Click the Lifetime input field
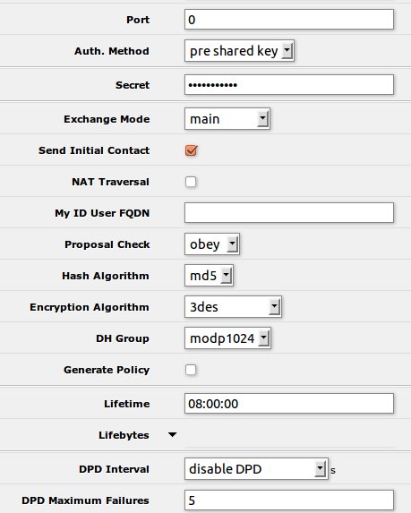The height and width of the screenshot is (513, 411). click(289, 404)
